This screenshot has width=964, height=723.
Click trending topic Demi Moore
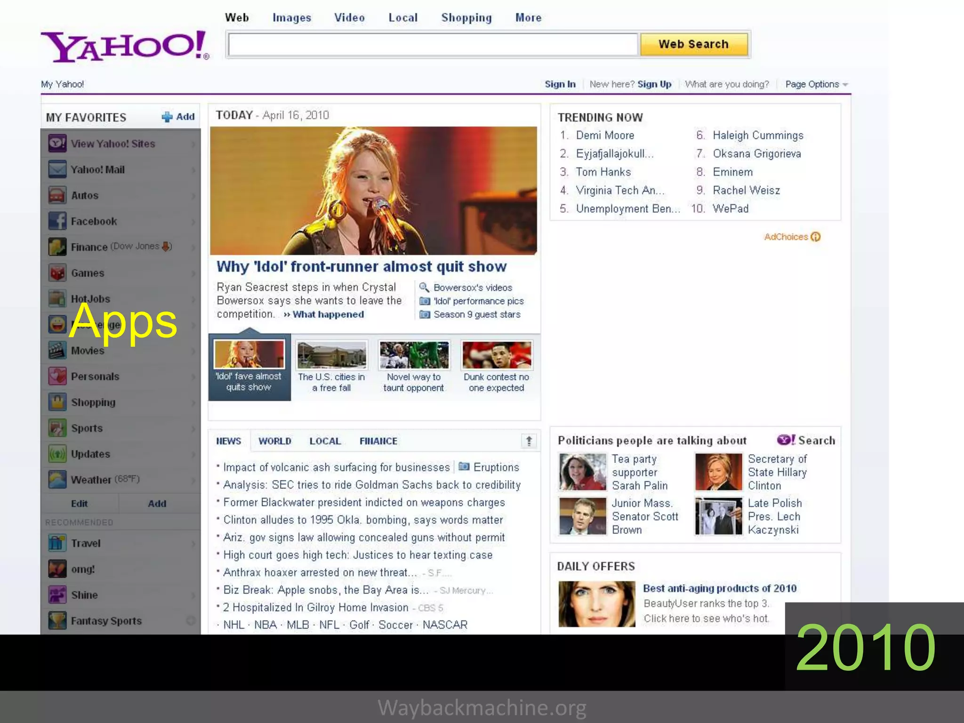pos(605,136)
